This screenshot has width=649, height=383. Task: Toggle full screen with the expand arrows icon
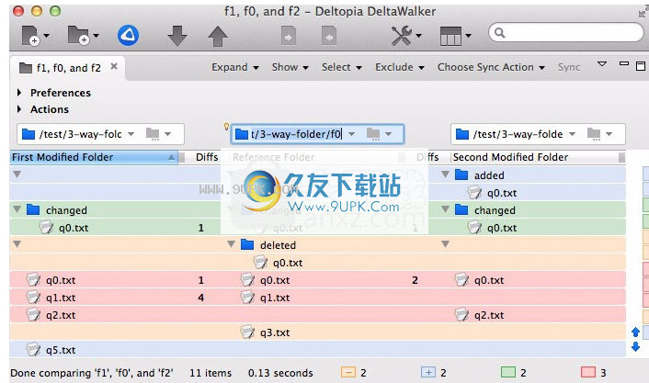(643, 13)
